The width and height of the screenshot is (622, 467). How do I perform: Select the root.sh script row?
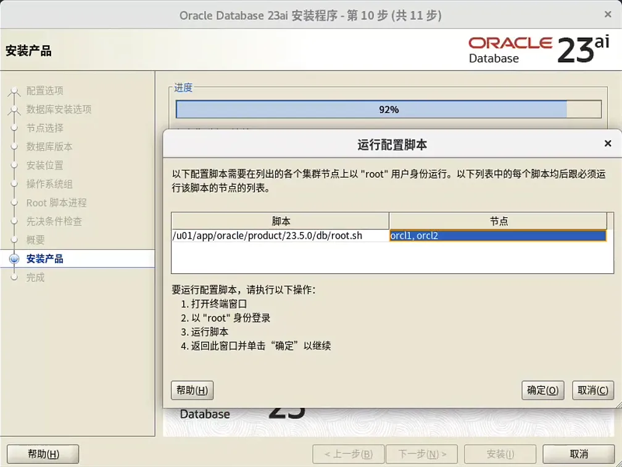coord(278,235)
